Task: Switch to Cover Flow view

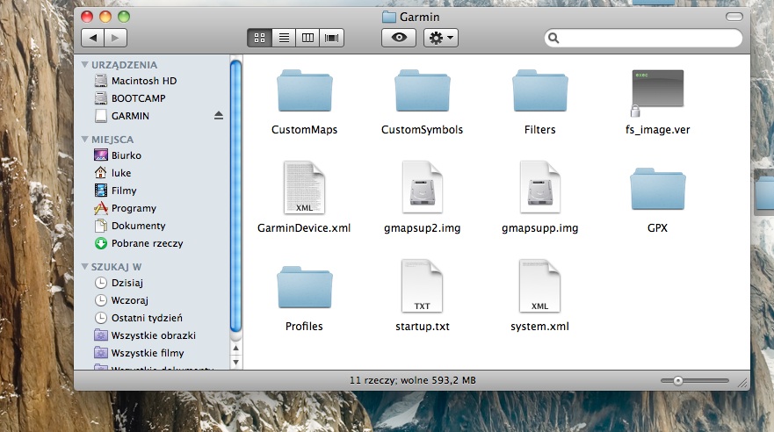Action: (x=332, y=38)
